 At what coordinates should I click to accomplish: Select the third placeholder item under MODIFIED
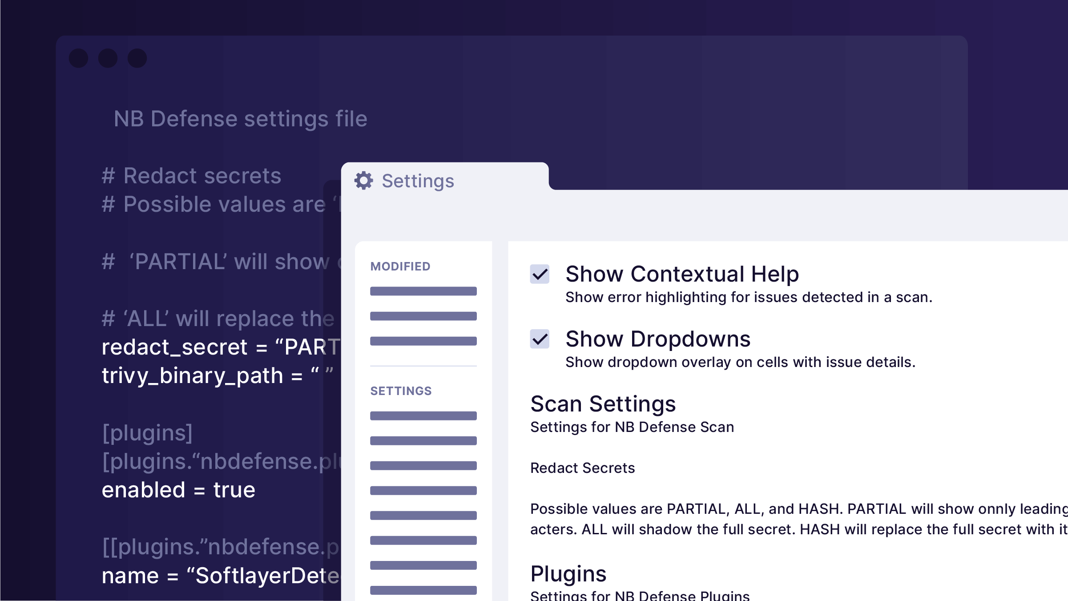[x=423, y=341]
